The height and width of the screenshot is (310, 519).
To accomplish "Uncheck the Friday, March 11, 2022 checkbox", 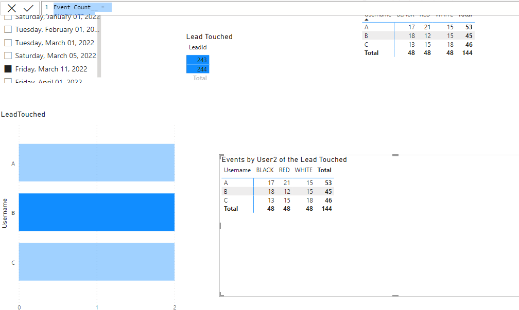I will click(8, 69).
